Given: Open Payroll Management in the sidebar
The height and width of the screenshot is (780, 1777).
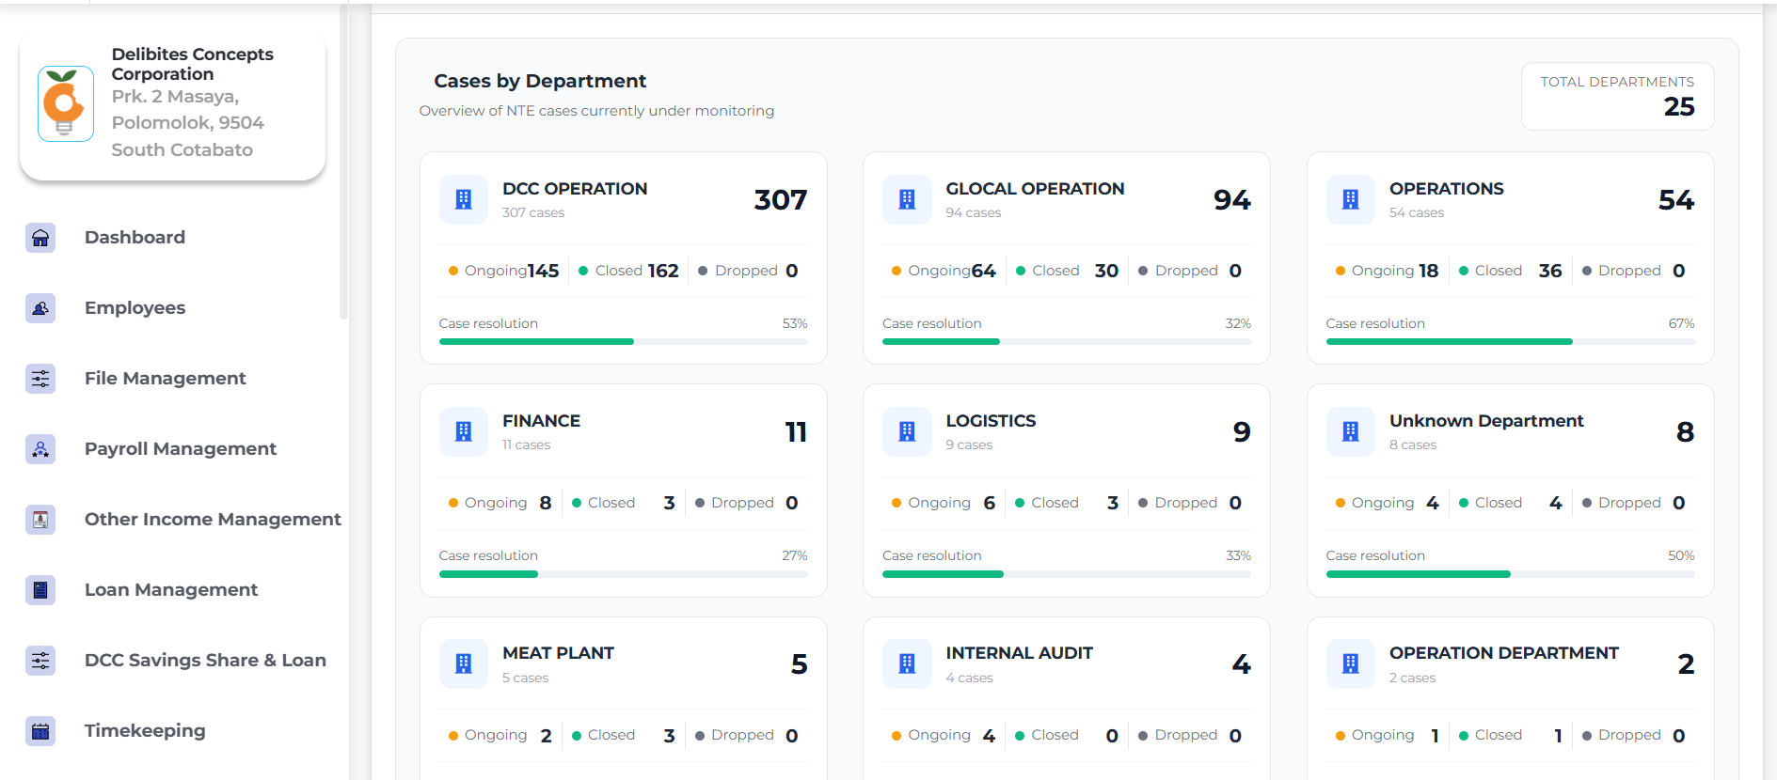Looking at the screenshot, I should point(181,449).
